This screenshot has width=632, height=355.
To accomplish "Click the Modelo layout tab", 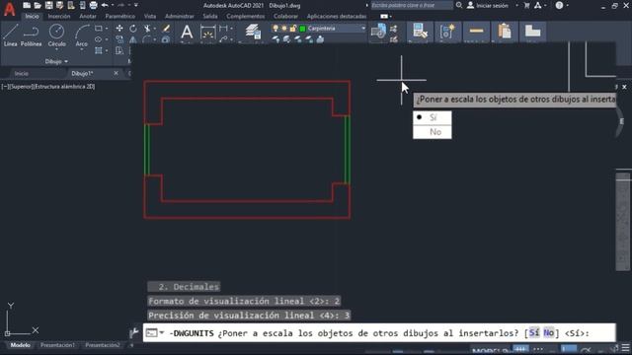I will coord(20,345).
